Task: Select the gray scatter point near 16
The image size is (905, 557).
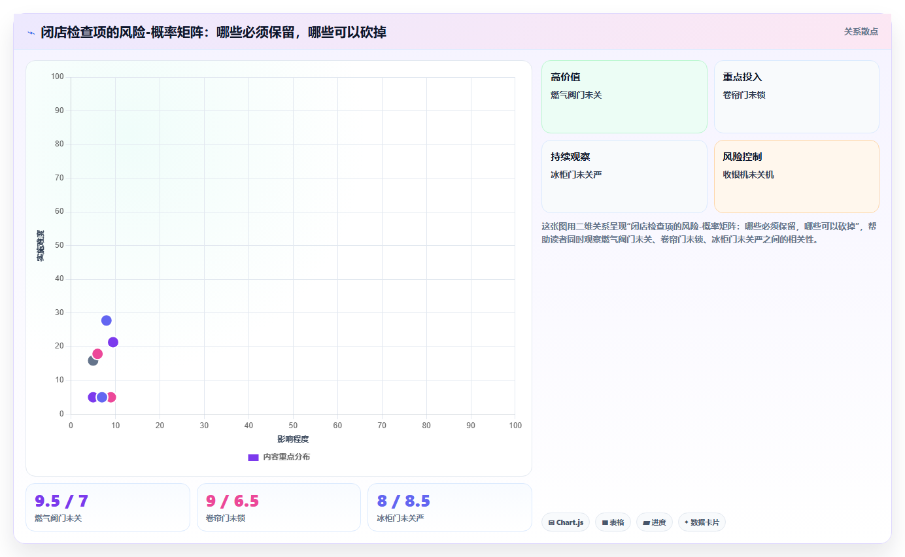Action: point(92,361)
